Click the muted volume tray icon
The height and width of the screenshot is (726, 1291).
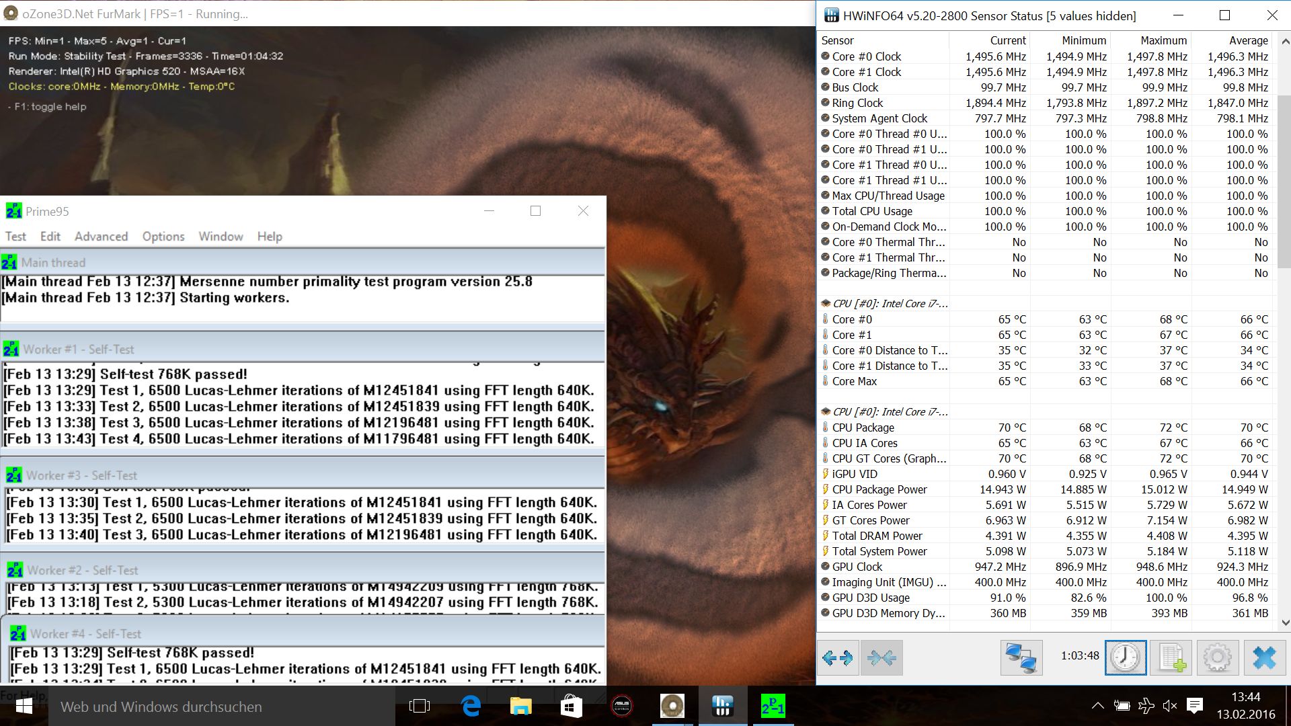[x=1170, y=705]
